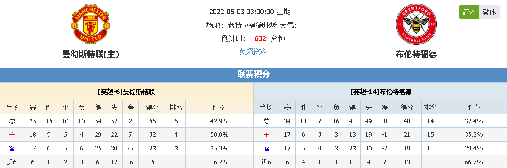Click the Brentford Football Club bee logo
This screenshot has height=168, width=507.
pos(416,25)
